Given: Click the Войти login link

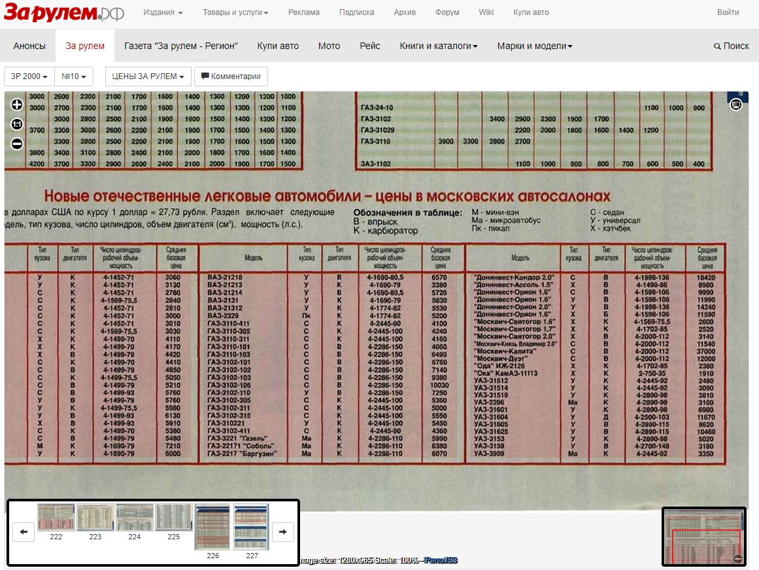Looking at the screenshot, I should (x=728, y=12).
